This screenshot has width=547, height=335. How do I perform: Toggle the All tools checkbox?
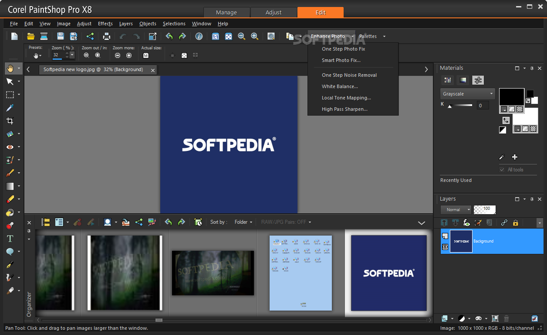[x=502, y=170]
